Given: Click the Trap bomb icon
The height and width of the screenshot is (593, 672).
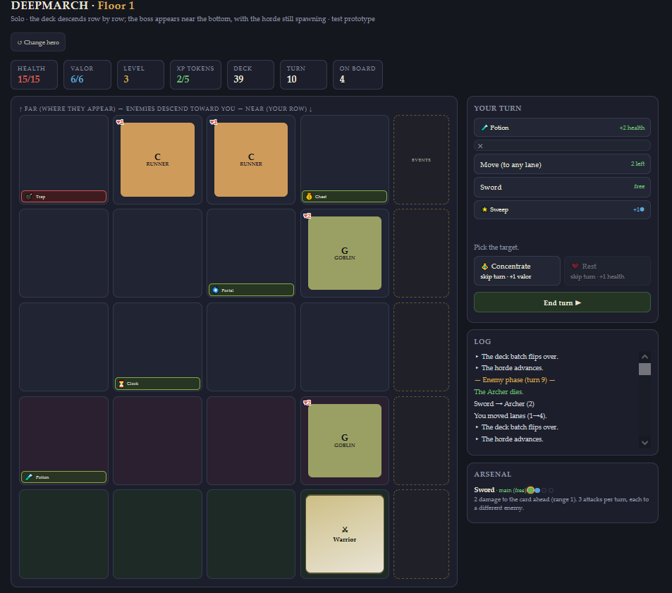Looking at the screenshot, I should coord(29,197).
